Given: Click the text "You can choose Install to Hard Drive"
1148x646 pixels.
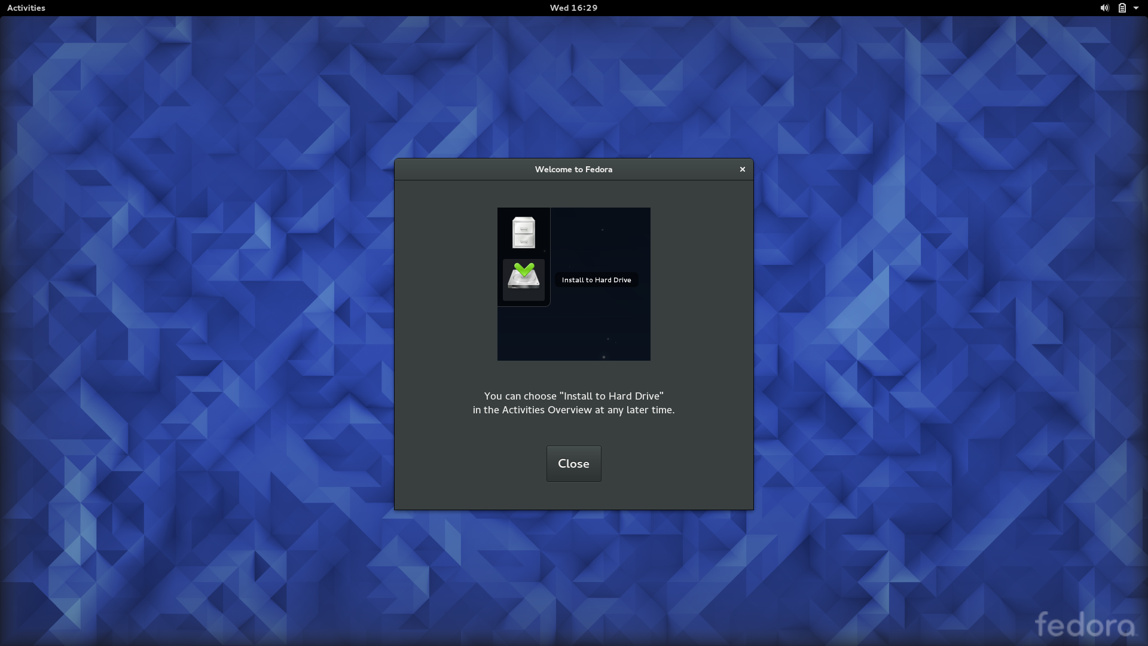Looking at the screenshot, I should point(573,396).
